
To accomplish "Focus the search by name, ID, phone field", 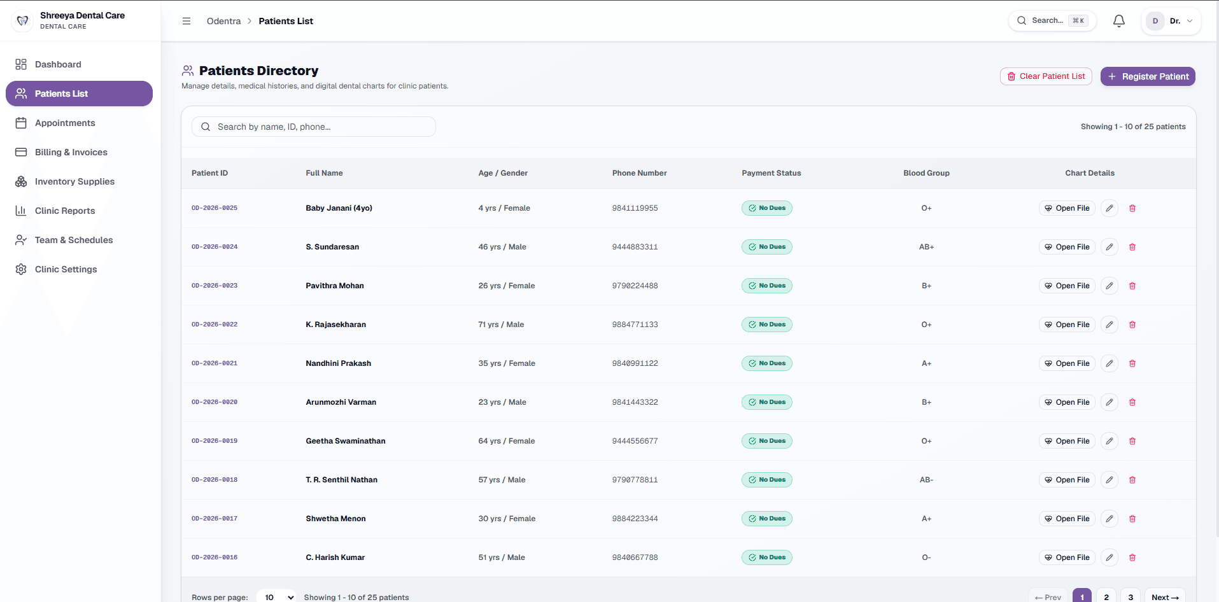I will tap(314, 127).
